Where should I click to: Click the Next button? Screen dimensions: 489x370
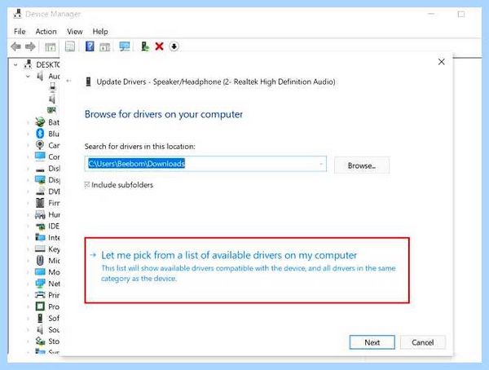click(372, 342)
